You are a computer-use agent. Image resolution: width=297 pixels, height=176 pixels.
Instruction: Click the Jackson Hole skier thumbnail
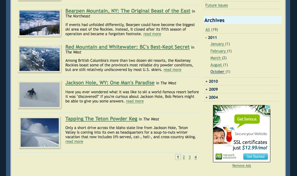point(40,95)
